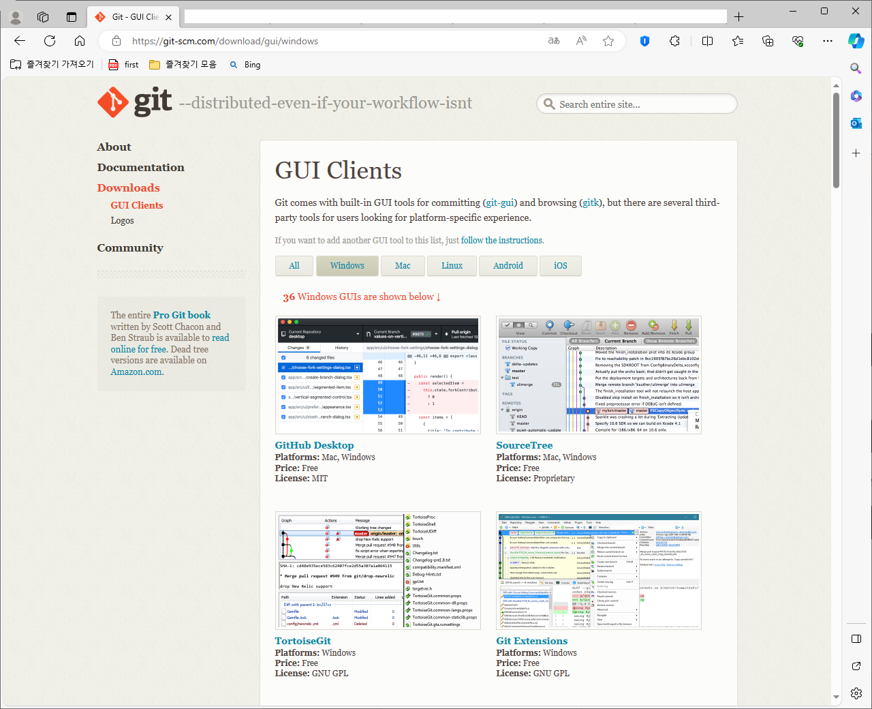The width and height of the screenshot is (872, 709).
Task: Open the Documentation section
Action: 140,167
